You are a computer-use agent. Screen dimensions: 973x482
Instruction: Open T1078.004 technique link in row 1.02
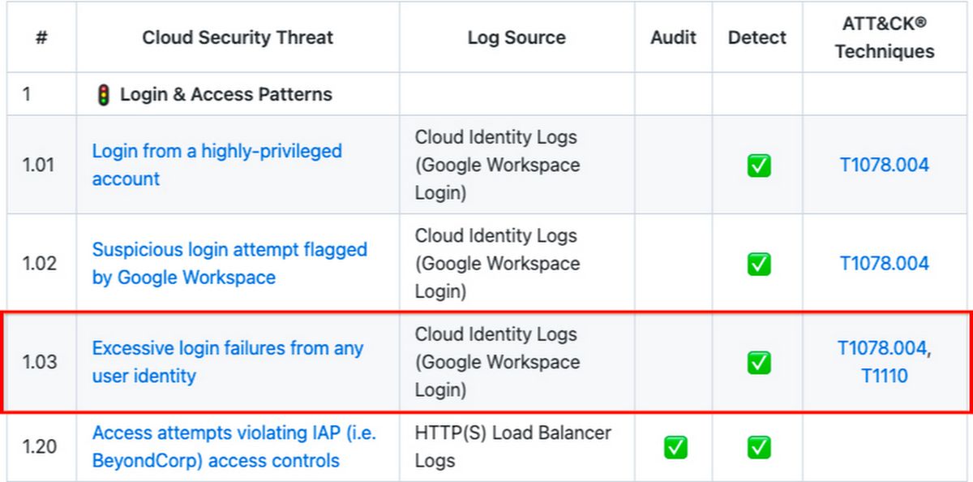[x=884, y=264]
